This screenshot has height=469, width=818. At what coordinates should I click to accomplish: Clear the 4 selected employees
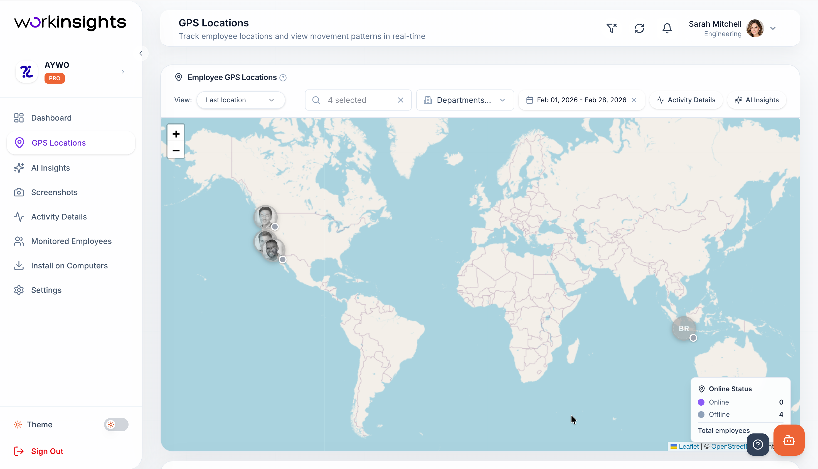(x=401, y=100)
